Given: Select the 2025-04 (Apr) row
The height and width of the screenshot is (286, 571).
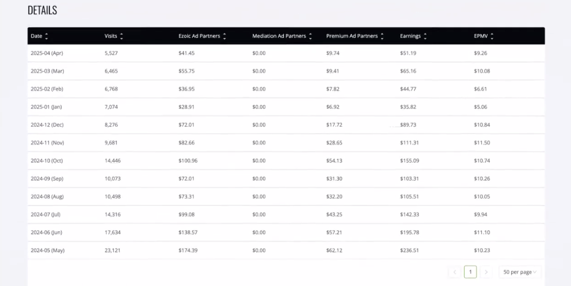Looking at the screenshot, I should 286,53.
